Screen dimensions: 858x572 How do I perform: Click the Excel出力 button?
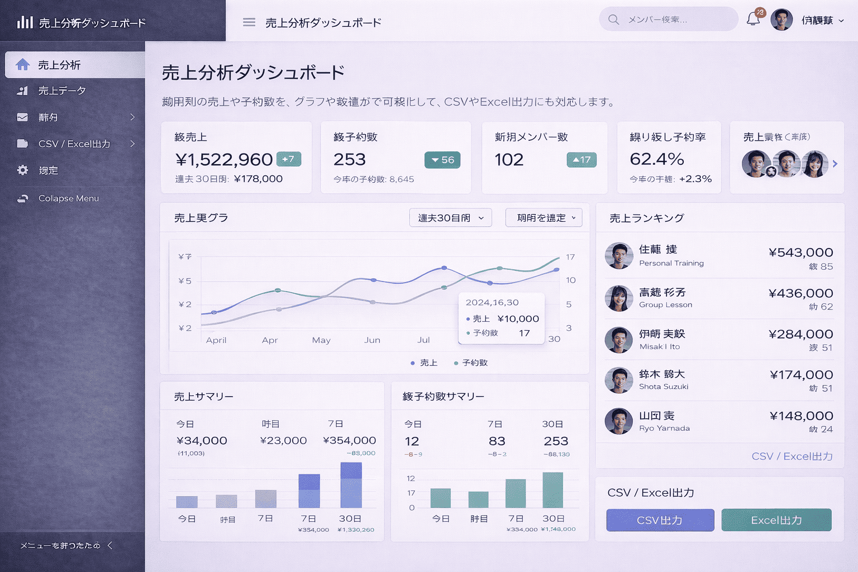(x=776, y=520)
